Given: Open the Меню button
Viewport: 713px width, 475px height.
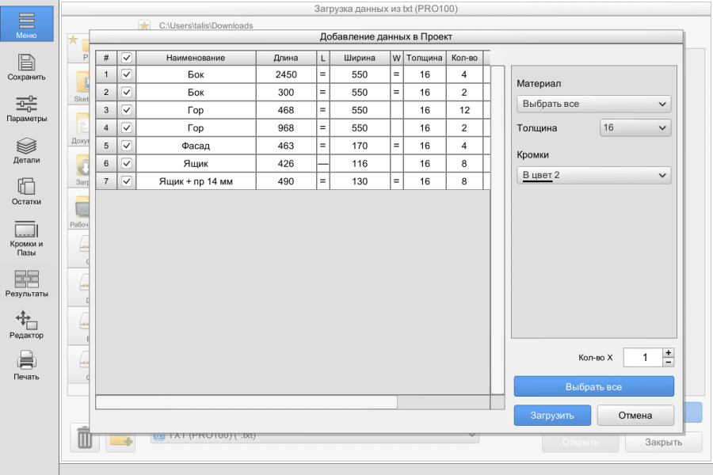Looking at the screenshot, I should (26, 24).
